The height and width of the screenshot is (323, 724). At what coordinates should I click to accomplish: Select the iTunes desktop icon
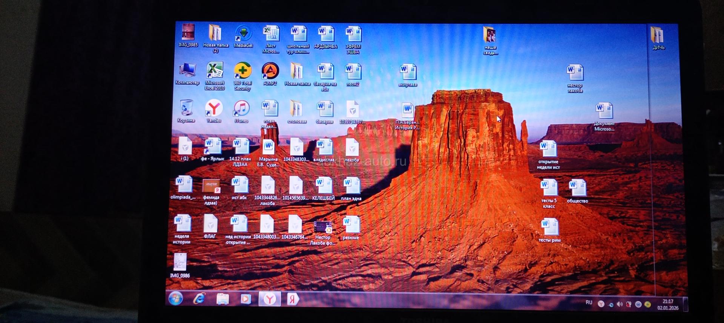click(x=241, y=109)
